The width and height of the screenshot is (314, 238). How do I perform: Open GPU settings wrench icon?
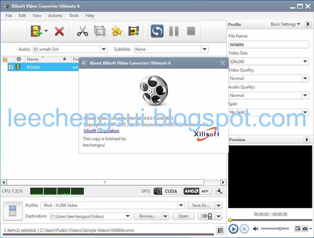tap(219, 191)
